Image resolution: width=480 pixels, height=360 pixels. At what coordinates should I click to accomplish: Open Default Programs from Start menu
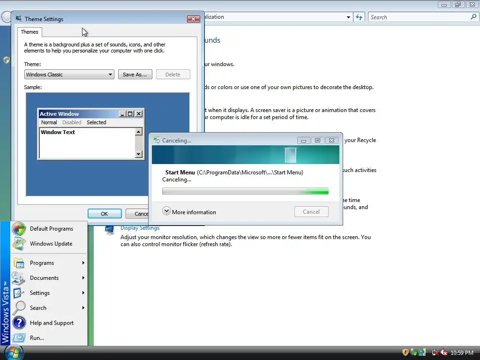(49, 229)
